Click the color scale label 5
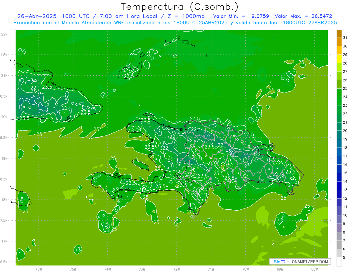This screenshot has width=353, height=273. pos(344,257)
